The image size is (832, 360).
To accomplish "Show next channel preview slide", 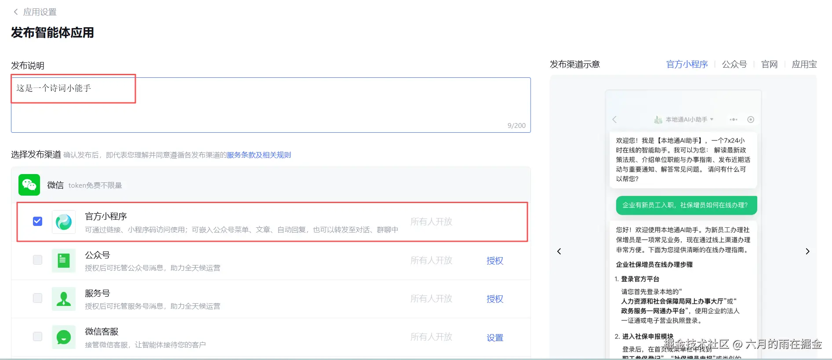I will tap(807, 251).
